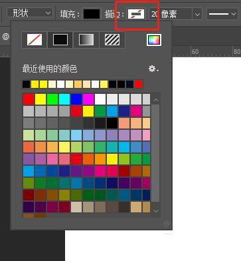This screenshot has width=241, height=261.
Task: Select the pattern stroke option
Action: coord(112,40)
